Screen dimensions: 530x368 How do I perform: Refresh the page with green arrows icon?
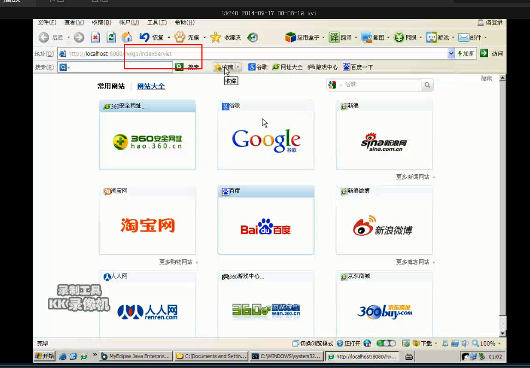(111, 37)
